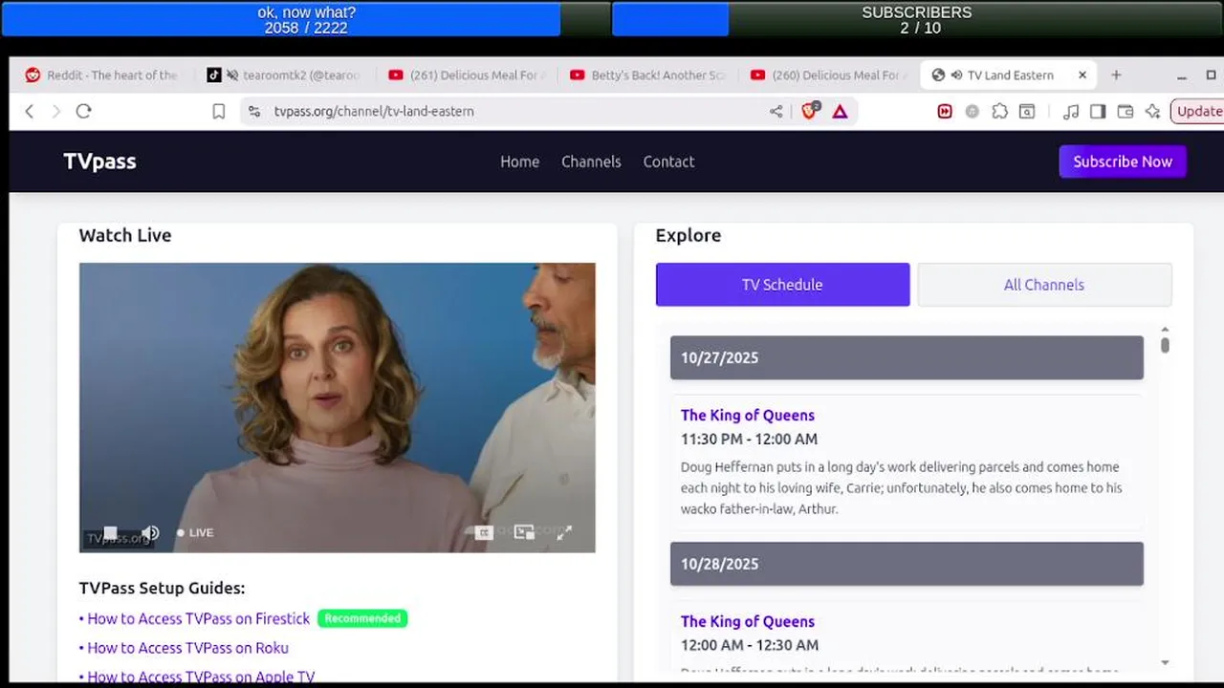Switch to the tearoomtk2 TikTok tab

coord(284,75)
